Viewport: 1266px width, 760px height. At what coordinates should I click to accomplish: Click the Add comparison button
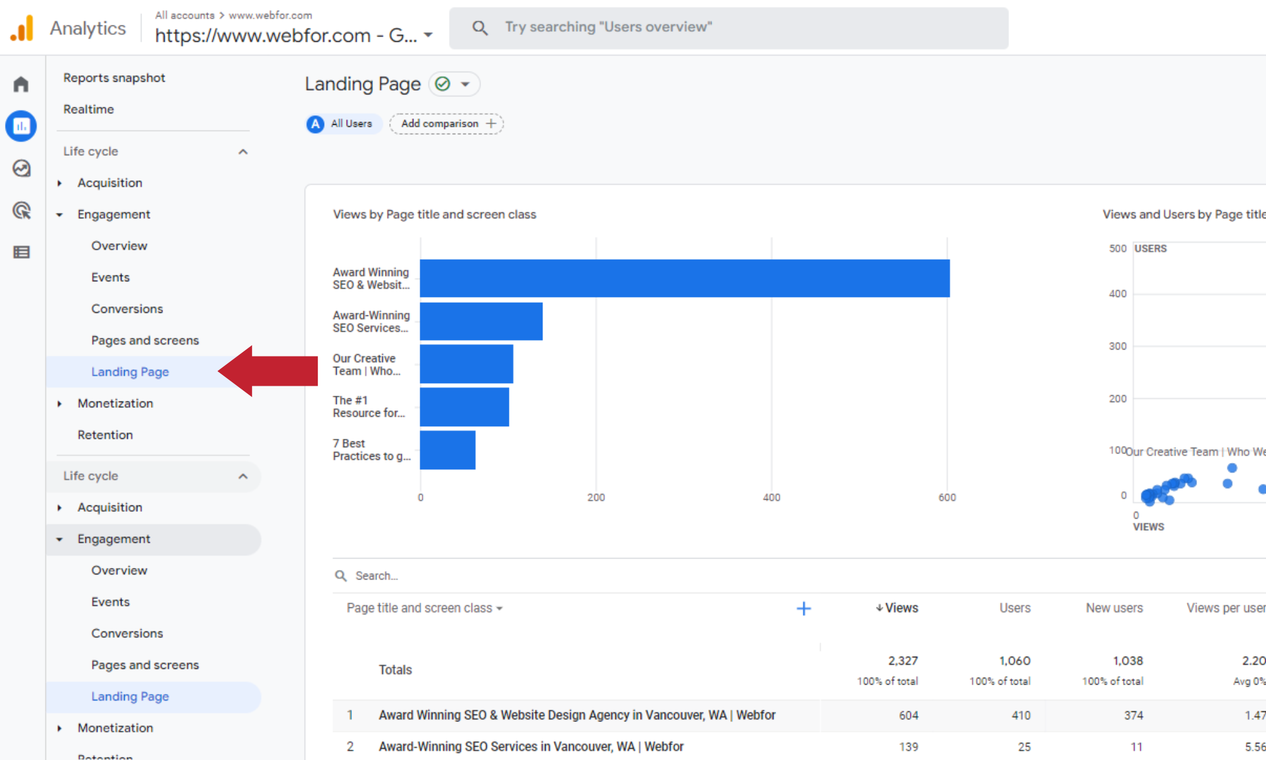click(x=446, y=123)
